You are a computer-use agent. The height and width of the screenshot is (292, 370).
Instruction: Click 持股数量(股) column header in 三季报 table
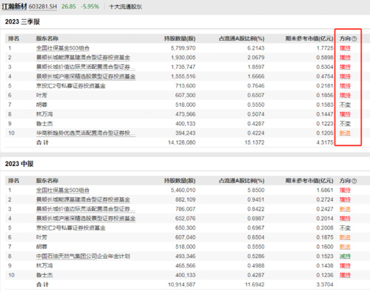click(x=180, y=39)
